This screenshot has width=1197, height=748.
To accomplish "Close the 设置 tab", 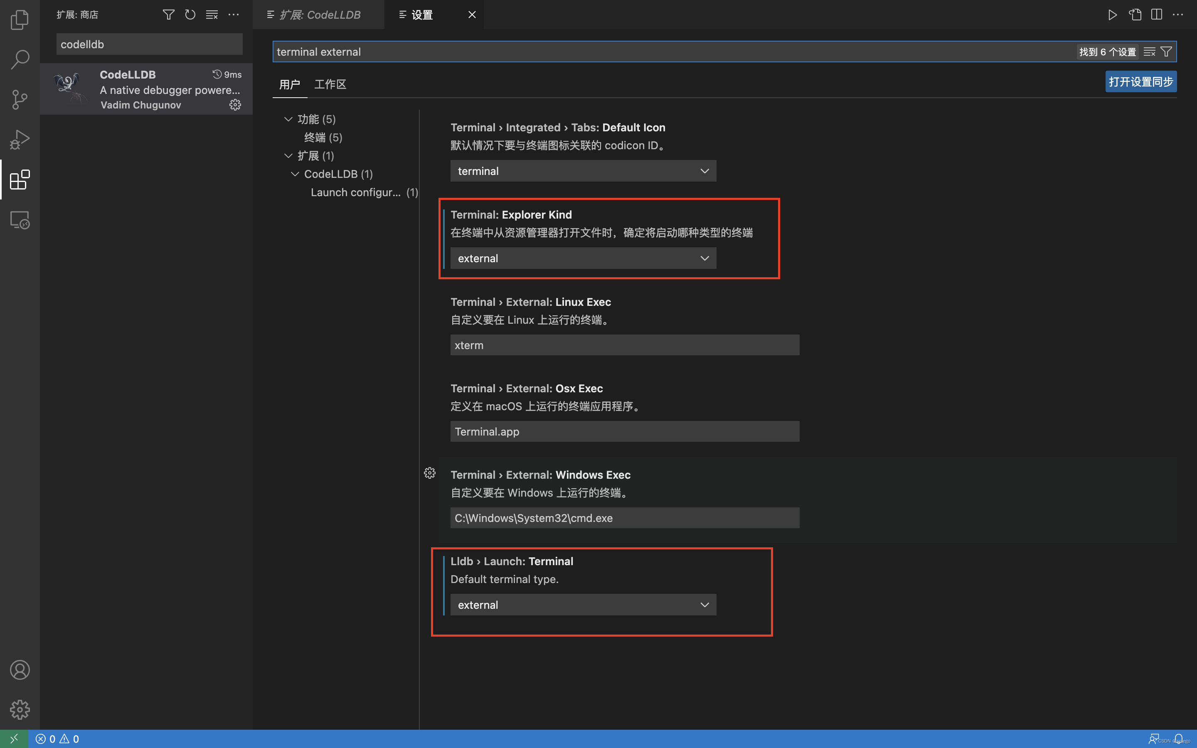I will coord(472,15).
